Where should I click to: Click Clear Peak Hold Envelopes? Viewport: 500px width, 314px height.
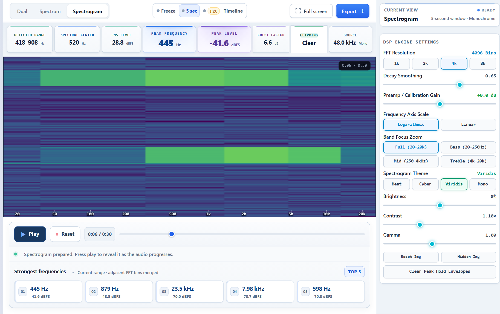(x=440, y=272)
